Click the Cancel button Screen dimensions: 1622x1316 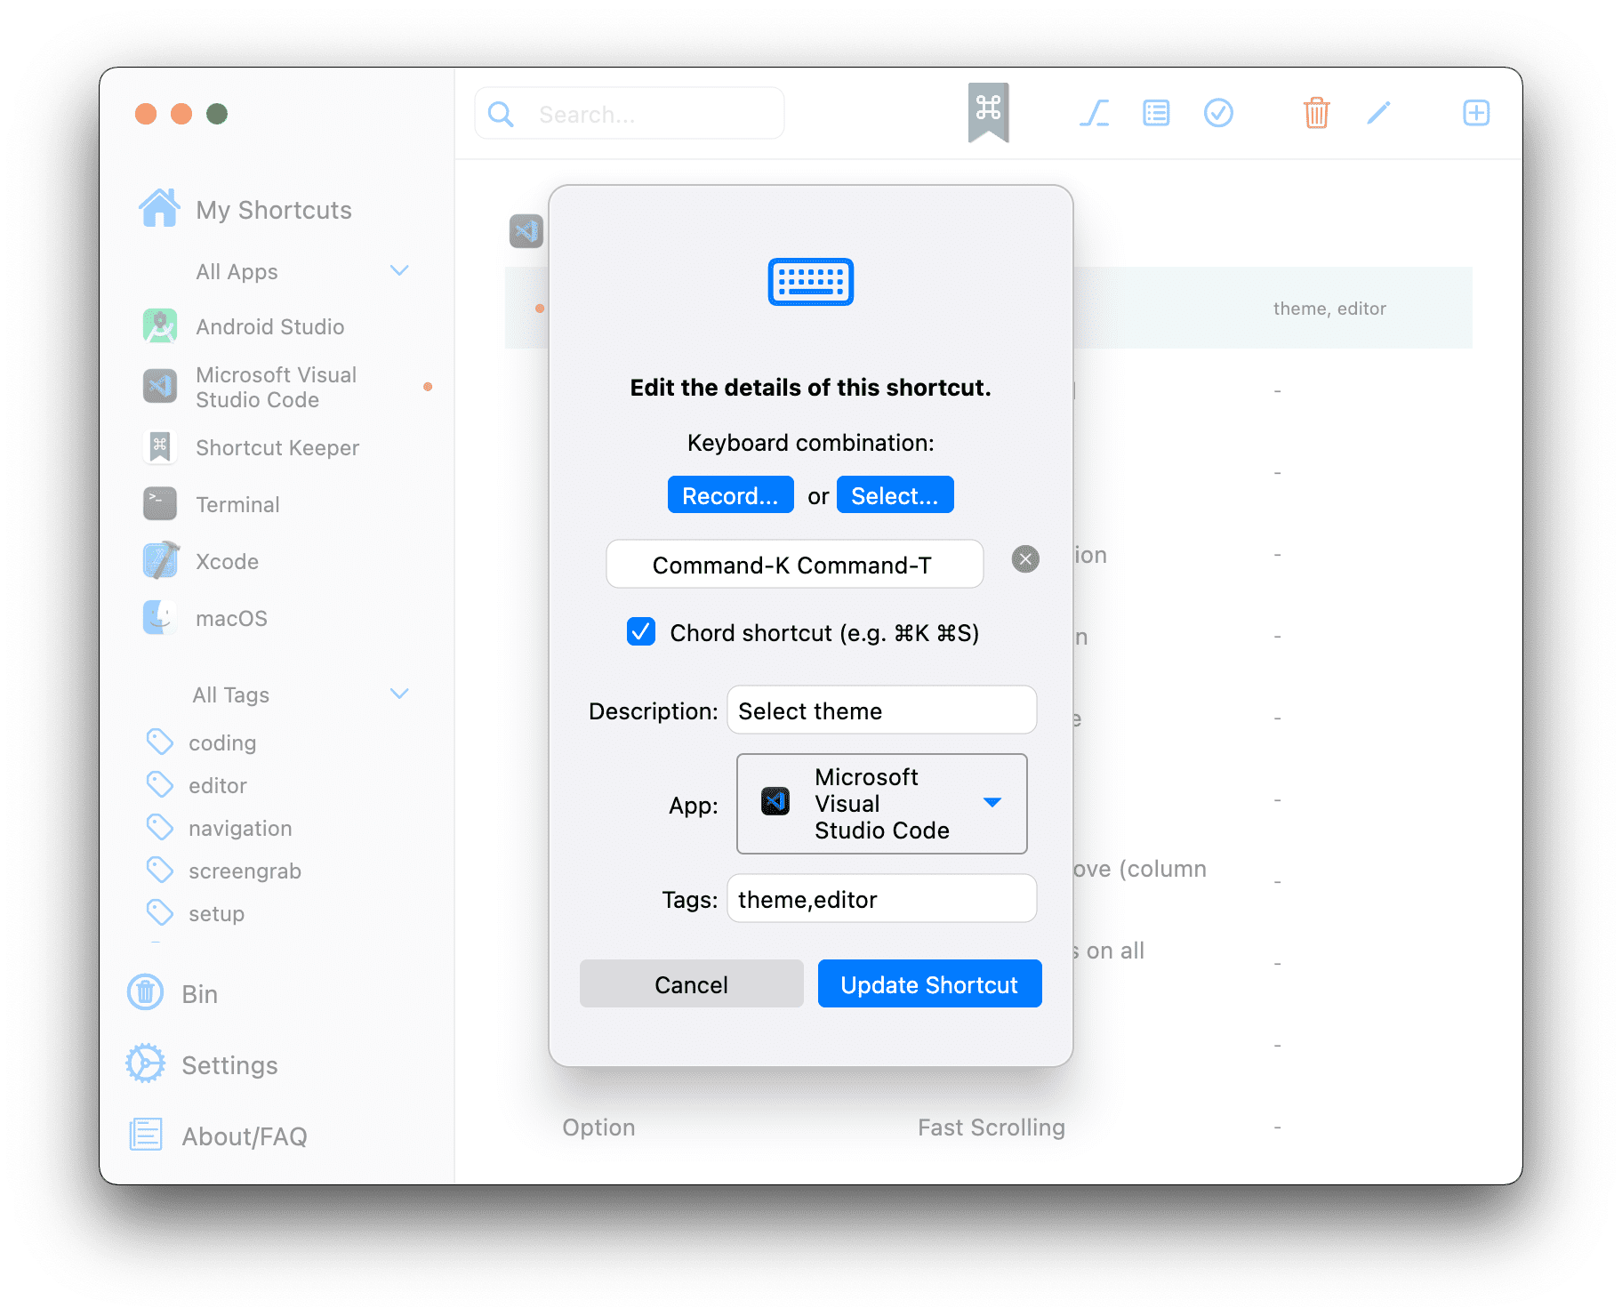click(691, 984)
